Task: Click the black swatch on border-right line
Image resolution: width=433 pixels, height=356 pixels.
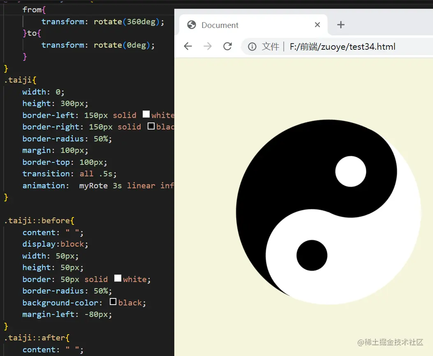Action: tap(151, 126)
